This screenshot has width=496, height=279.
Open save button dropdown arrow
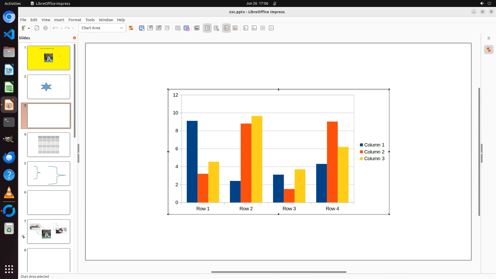tap(29, 28)
